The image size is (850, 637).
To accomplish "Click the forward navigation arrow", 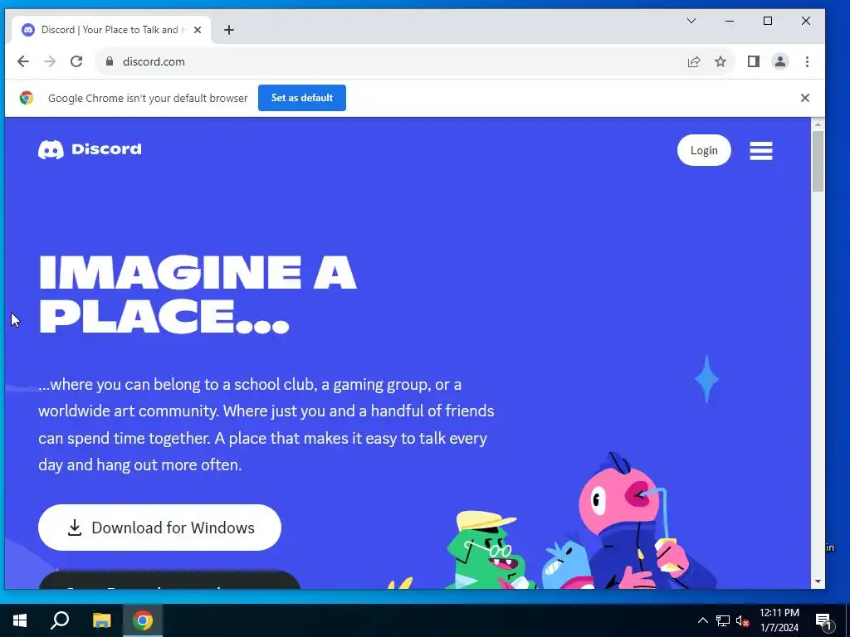I will [x=50, y=61].
